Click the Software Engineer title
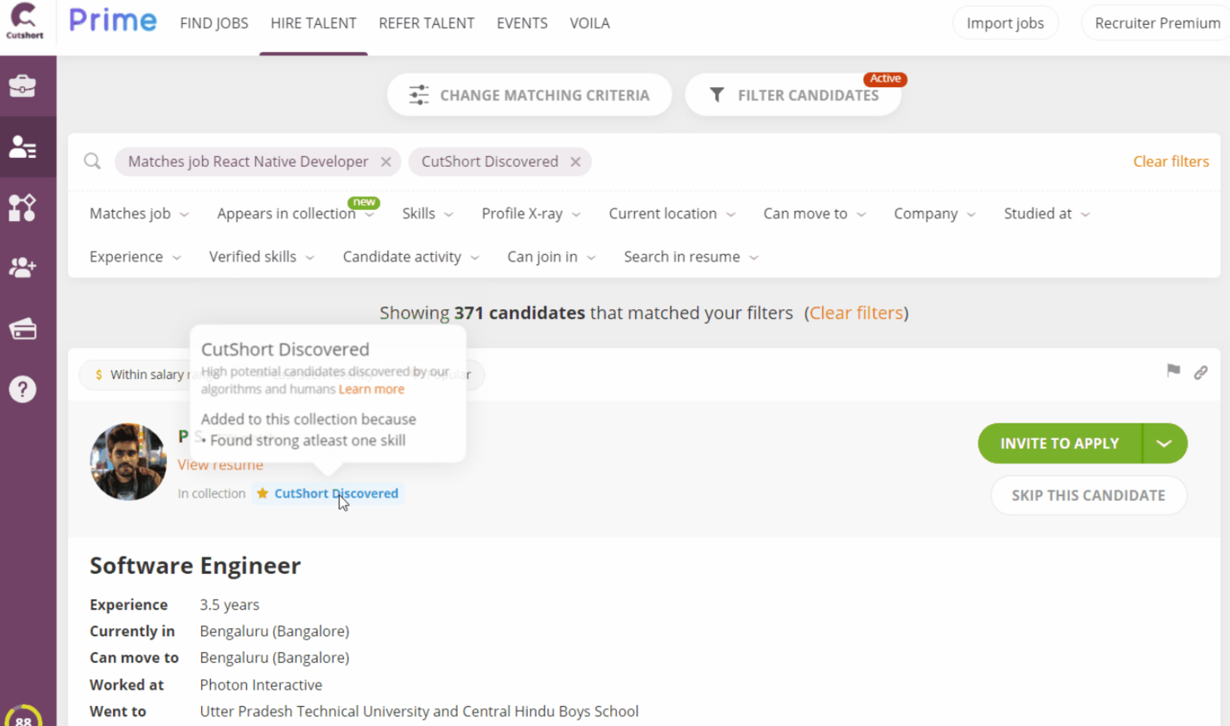 click(x=195, y=566)
